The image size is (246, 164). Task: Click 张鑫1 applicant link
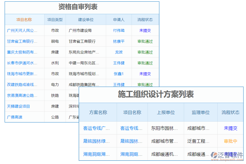tap(118, 74)
